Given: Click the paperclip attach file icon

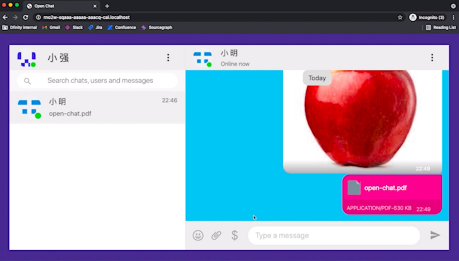Looking at the screenshot, I should point(216,235).
